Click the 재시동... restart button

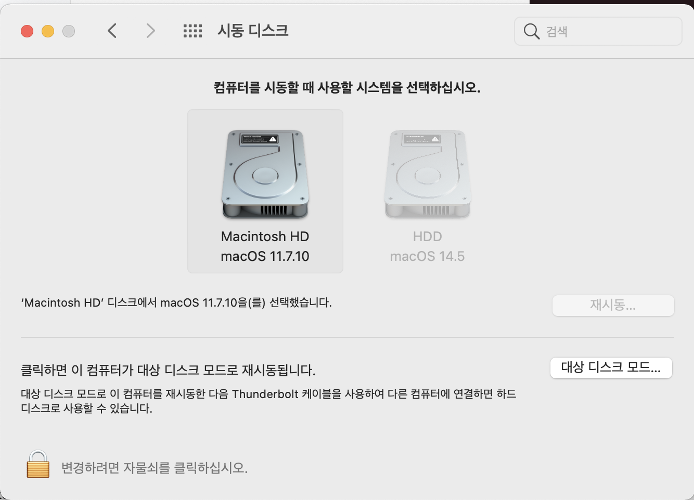(x=613, y=305)
